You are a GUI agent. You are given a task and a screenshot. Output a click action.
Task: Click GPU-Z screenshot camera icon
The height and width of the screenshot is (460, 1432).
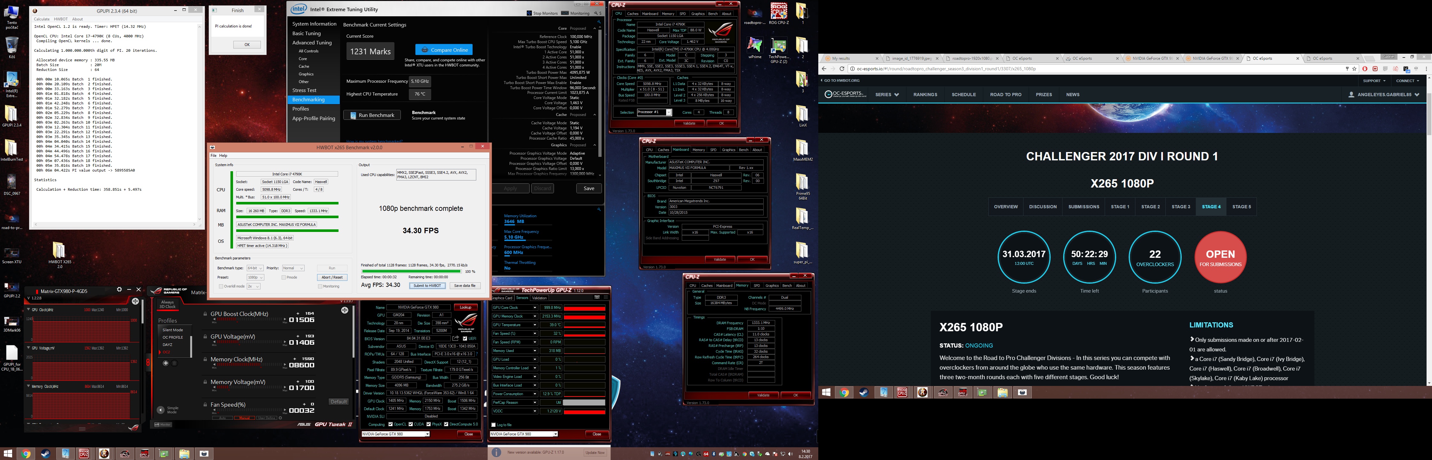(597, 297)
